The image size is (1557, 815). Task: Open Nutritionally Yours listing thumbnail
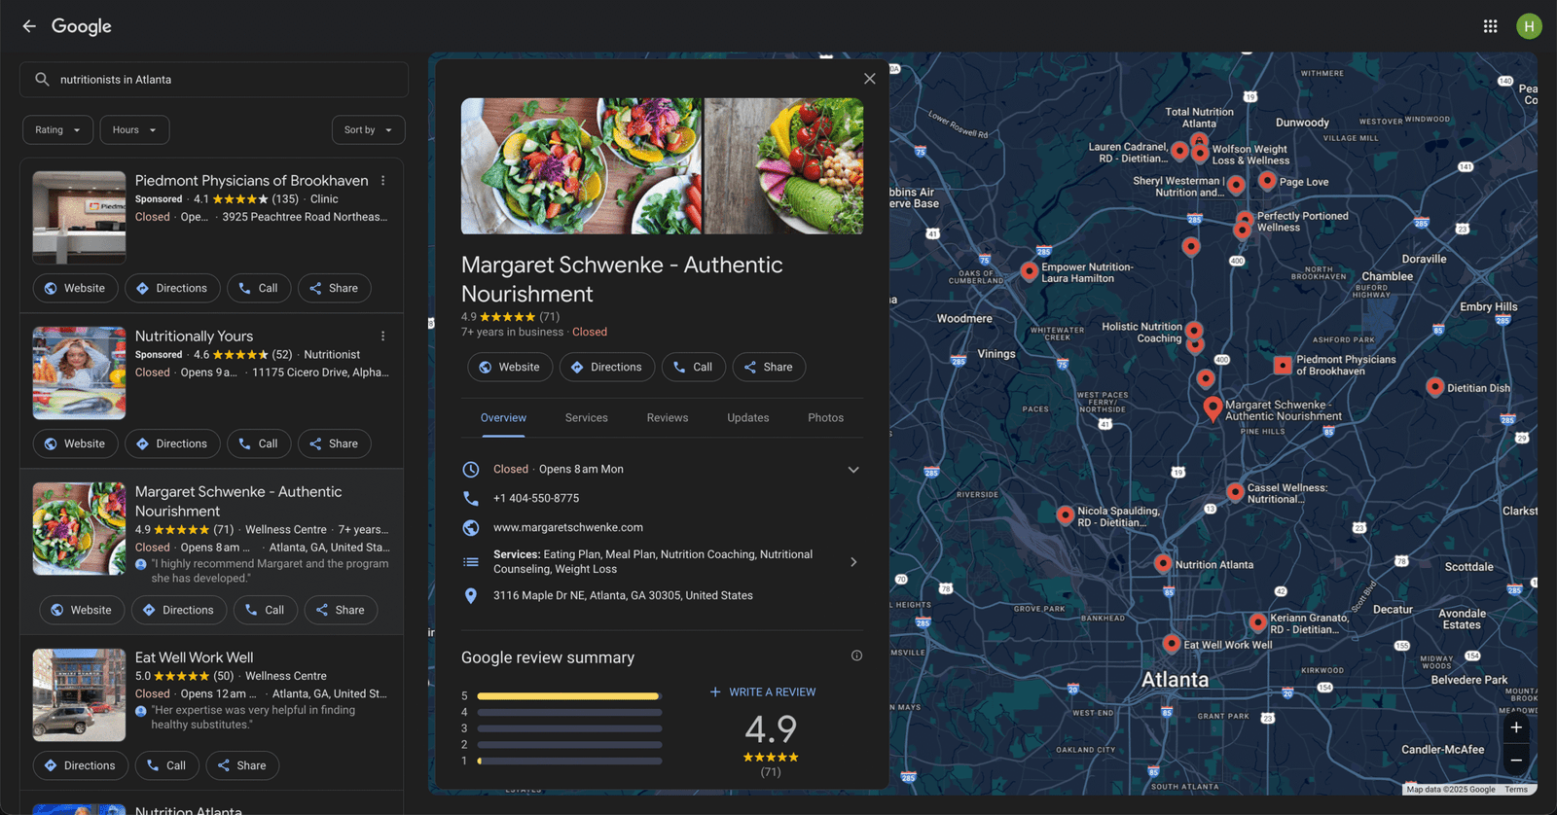coord(79,373)
